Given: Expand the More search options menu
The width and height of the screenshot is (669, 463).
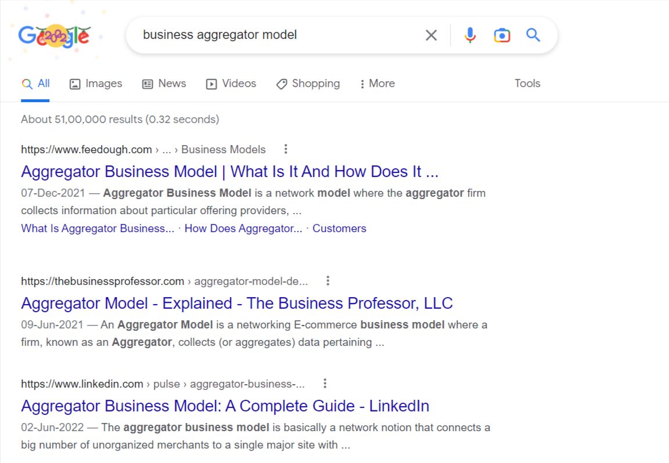Looking at the screenshot, I should point(377,84).
